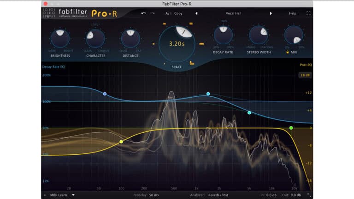
Task: Select the green Post EQ high cut dot
Action: 291,128
